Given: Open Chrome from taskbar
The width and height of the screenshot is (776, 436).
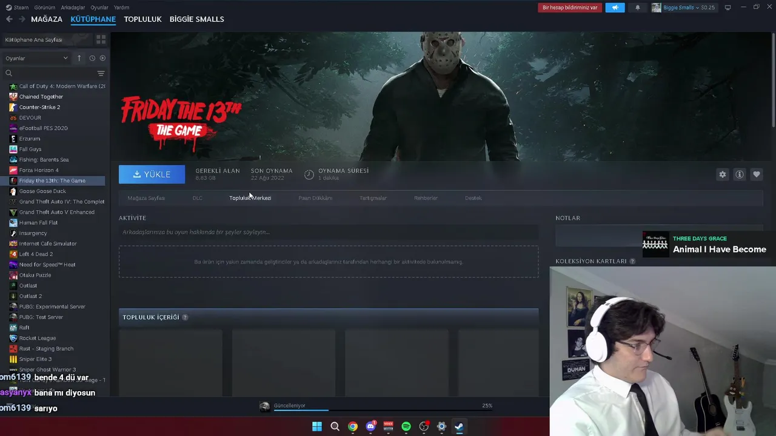Looking at the screenshot, I should pyautogui.click(x=353, y=426).
